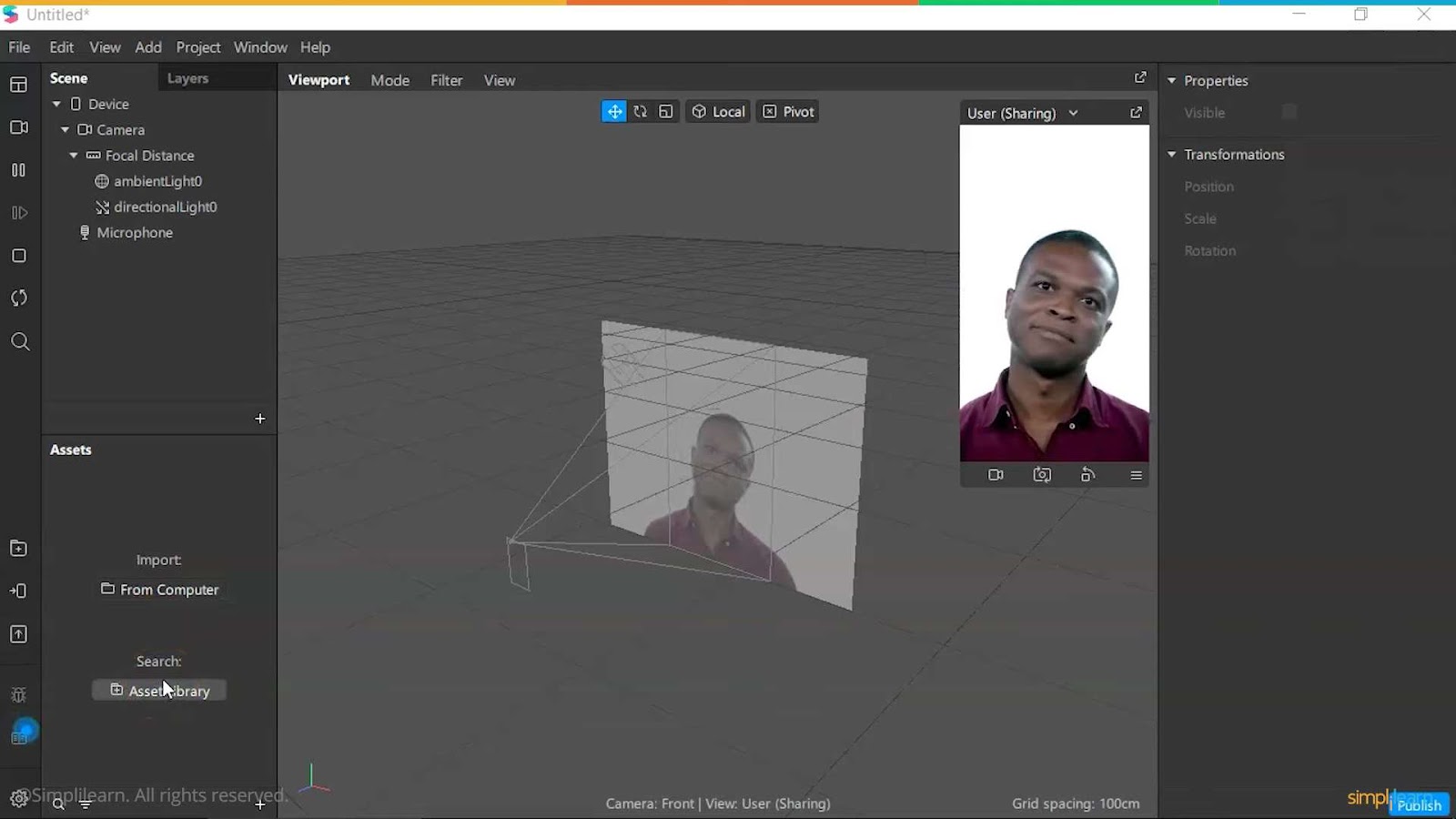Click the rotate device icon under the preview
1456x819 pixels.
1088,474
